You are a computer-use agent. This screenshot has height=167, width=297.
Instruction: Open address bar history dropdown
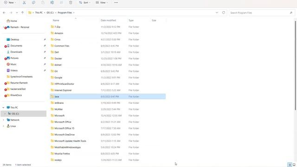coord(217,13)
